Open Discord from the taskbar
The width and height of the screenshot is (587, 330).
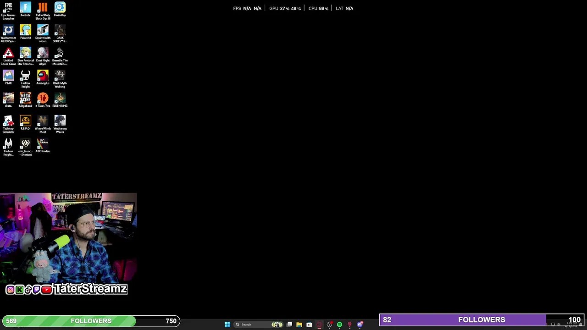point(360,324)
